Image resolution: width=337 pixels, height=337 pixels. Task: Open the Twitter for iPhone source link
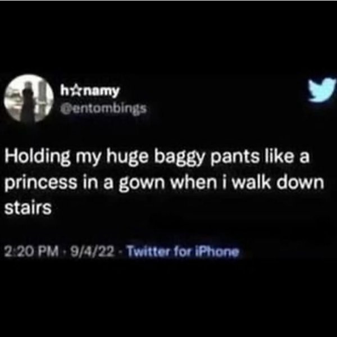tap(183, 251)
